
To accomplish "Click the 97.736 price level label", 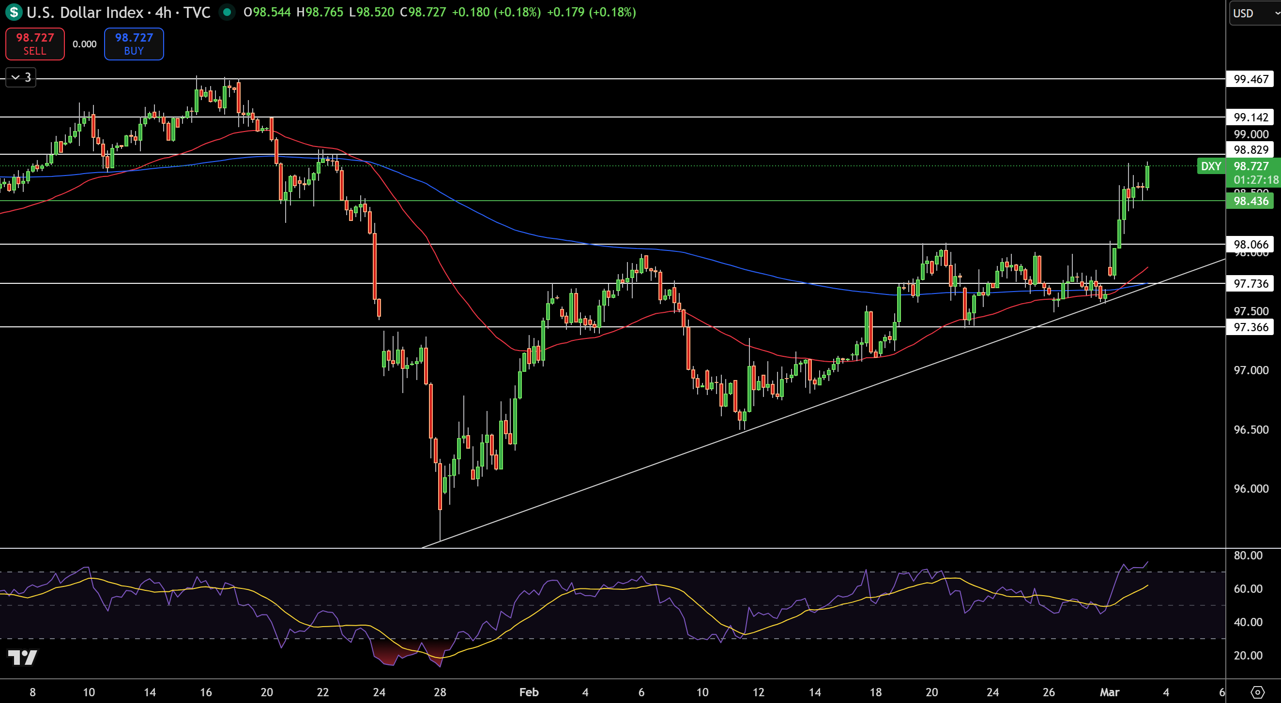I will coord(1250,283).
